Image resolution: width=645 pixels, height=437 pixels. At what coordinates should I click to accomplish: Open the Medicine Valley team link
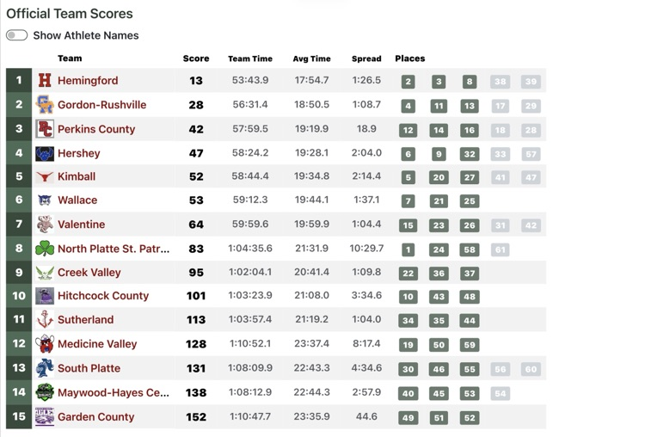(97, 344)
